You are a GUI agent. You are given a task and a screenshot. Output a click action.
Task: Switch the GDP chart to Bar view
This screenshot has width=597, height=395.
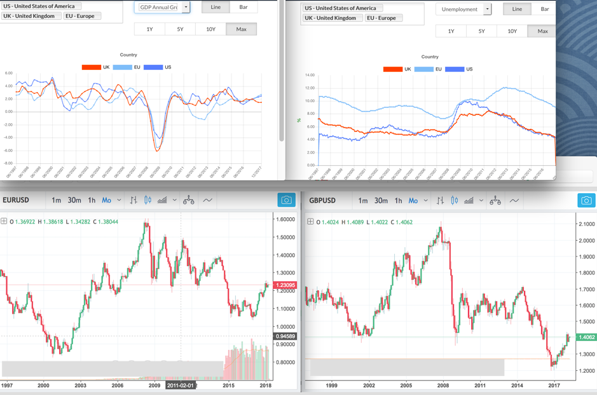click(243, 7)
